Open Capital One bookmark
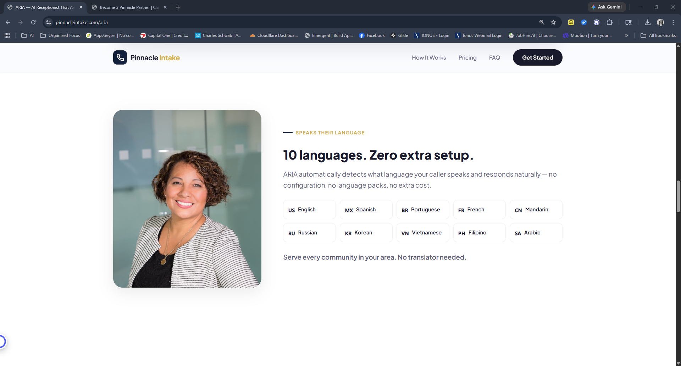The height and width of the screenshot is (366, 681). tap(164, 35)
